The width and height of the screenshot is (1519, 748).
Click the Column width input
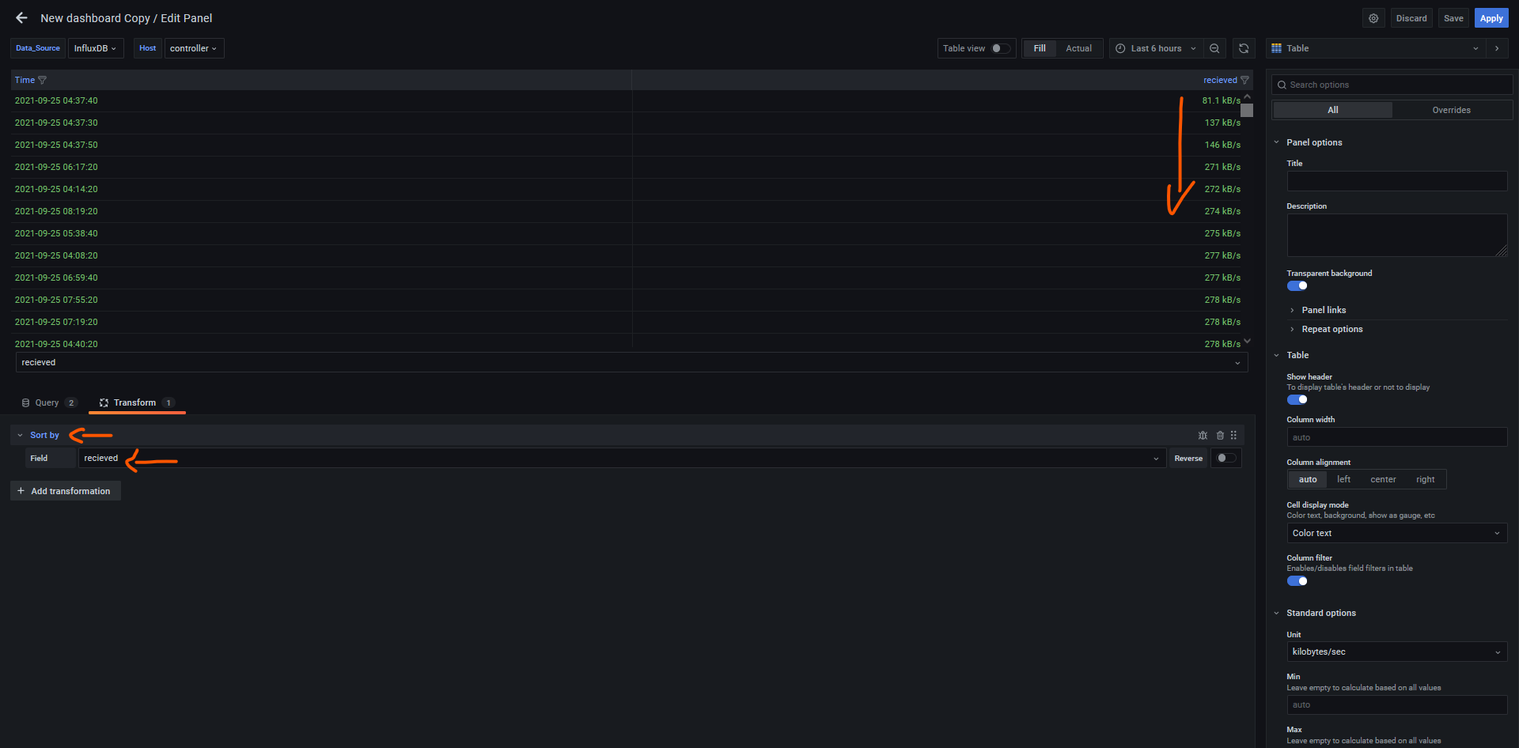1396,437
